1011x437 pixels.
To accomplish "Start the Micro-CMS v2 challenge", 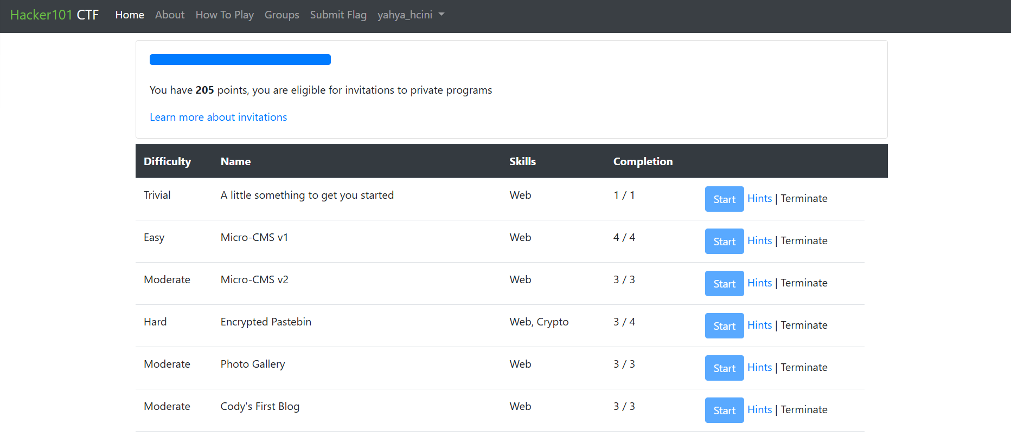I will (x=725, y=283).
